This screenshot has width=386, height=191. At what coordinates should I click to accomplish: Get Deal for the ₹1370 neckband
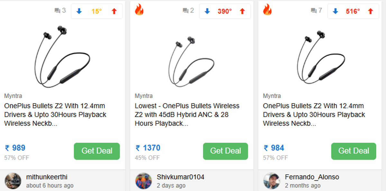click(x=225, y=151)
